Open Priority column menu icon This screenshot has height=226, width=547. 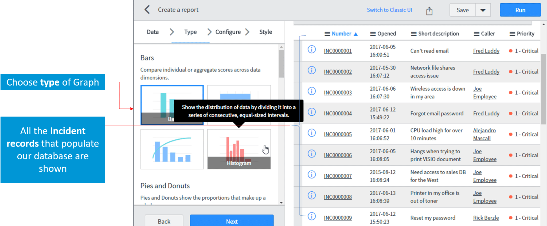[x=512, y=34]
